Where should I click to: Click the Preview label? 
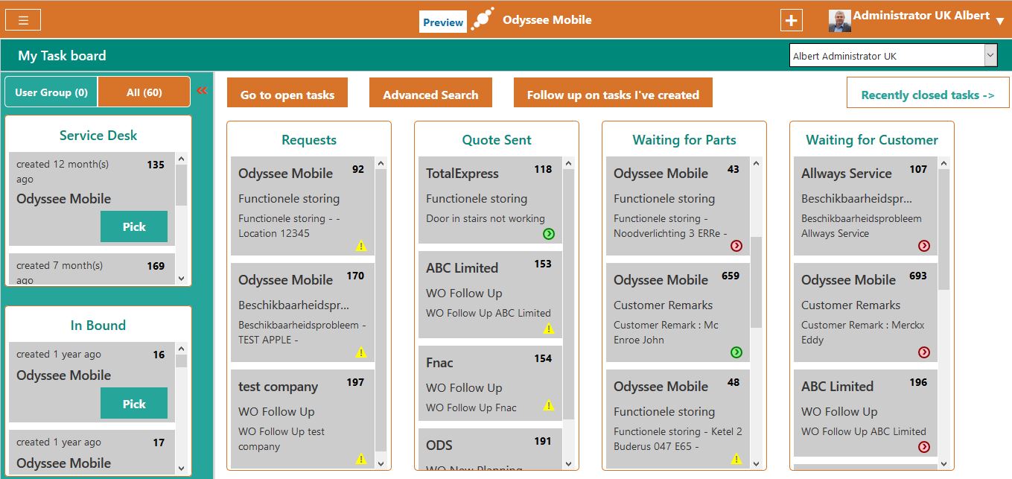tap(443, 22)
